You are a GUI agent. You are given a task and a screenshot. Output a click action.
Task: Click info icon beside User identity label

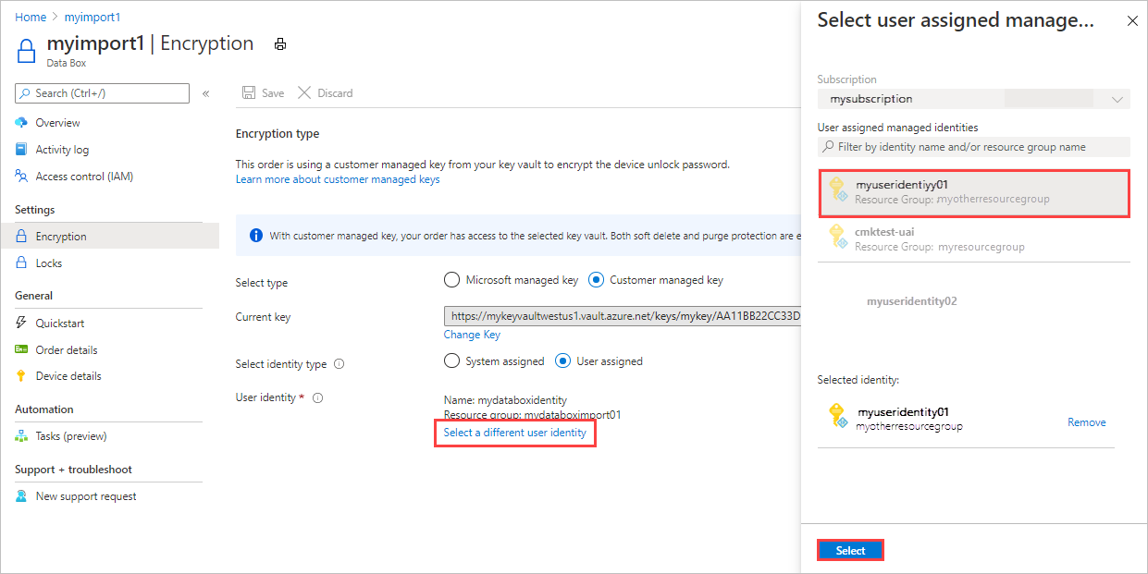coord(317,397)
